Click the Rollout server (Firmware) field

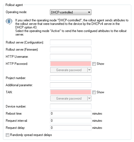(x=71, y=50)
